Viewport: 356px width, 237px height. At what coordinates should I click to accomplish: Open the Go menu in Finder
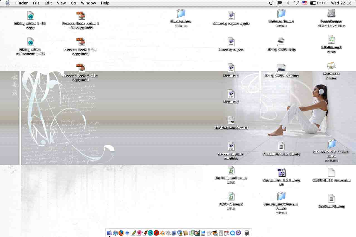click(73, 3)
